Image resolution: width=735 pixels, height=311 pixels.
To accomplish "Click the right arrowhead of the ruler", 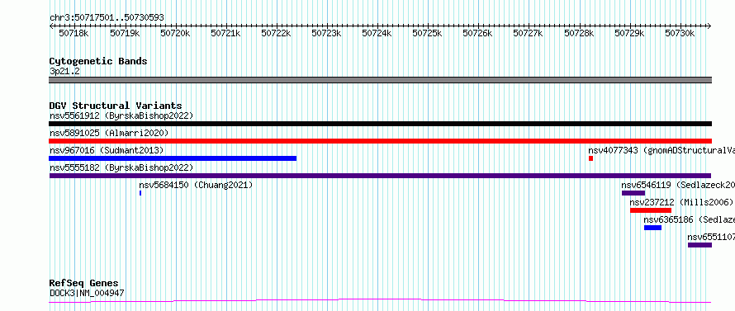I will click(x=709, y=26).
